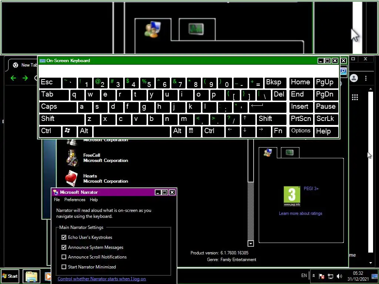Click the ScrLk key on On-Screen Keyboard
This screenshot has width=379, height=284.
pyautogui.click(x=326, y=119)
